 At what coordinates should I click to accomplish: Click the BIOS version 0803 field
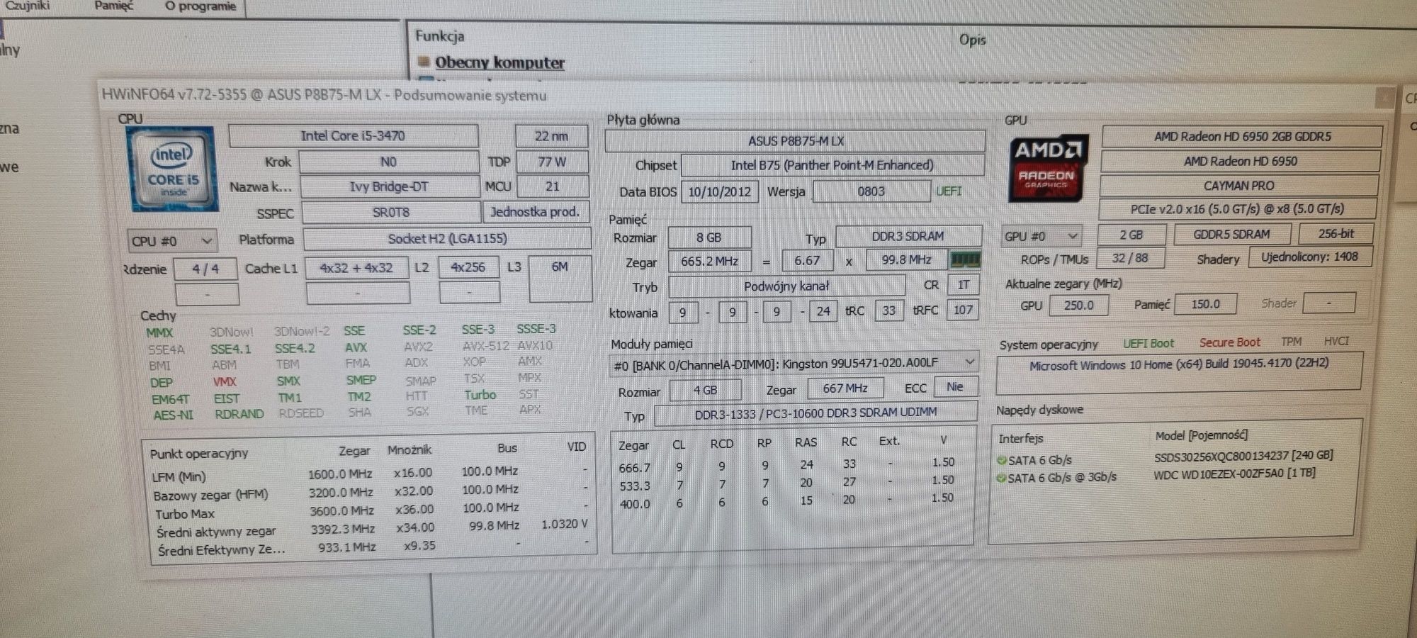(x=871, y=191)
